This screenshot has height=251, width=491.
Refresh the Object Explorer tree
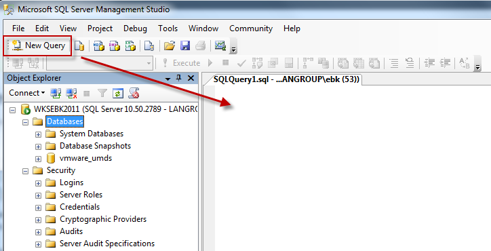(118, 93)
